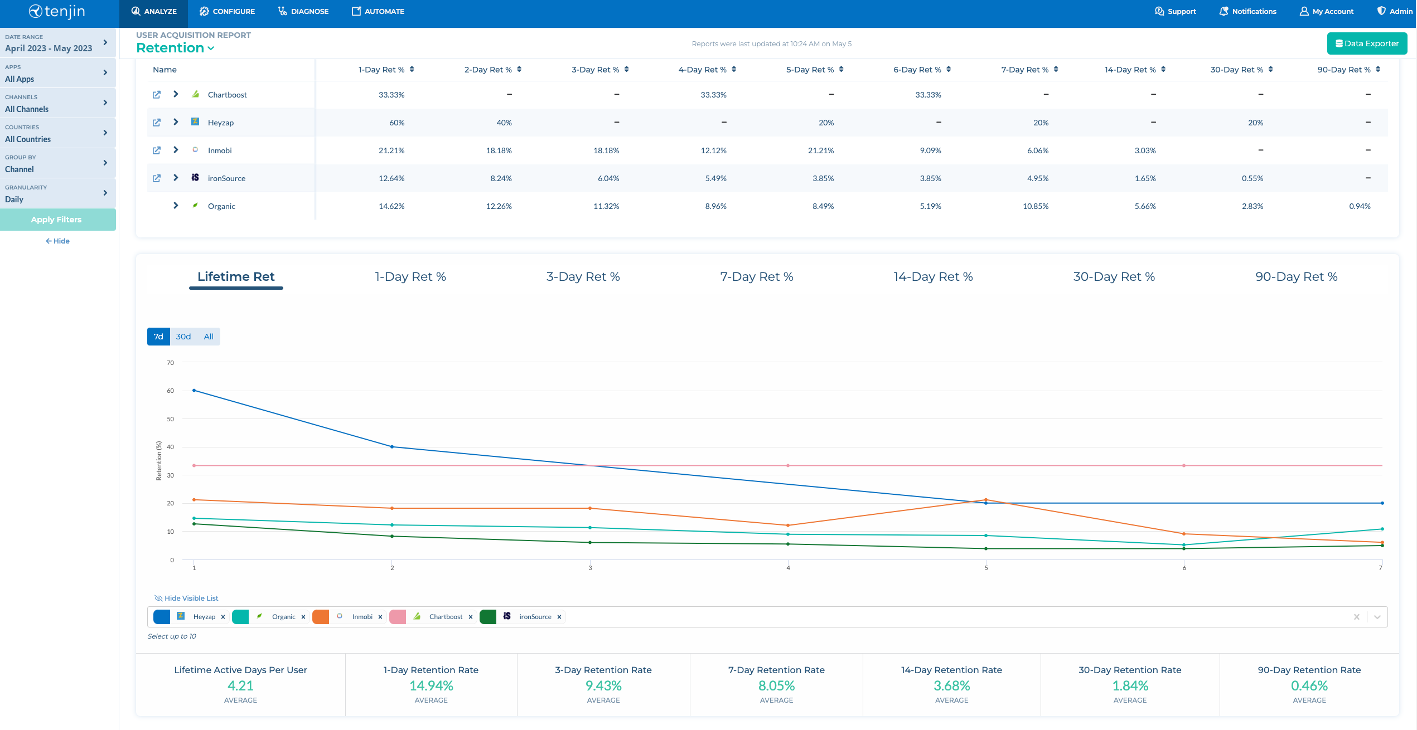Viewport: 1417px width, 730px height.
Task: Open external link icon for ironSource row
Action: click(157, 178)
